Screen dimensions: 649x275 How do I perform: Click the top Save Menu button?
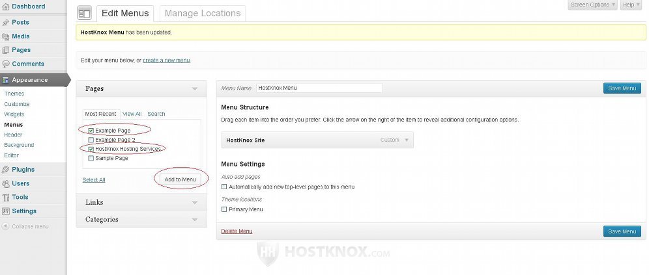click(622, 88)
